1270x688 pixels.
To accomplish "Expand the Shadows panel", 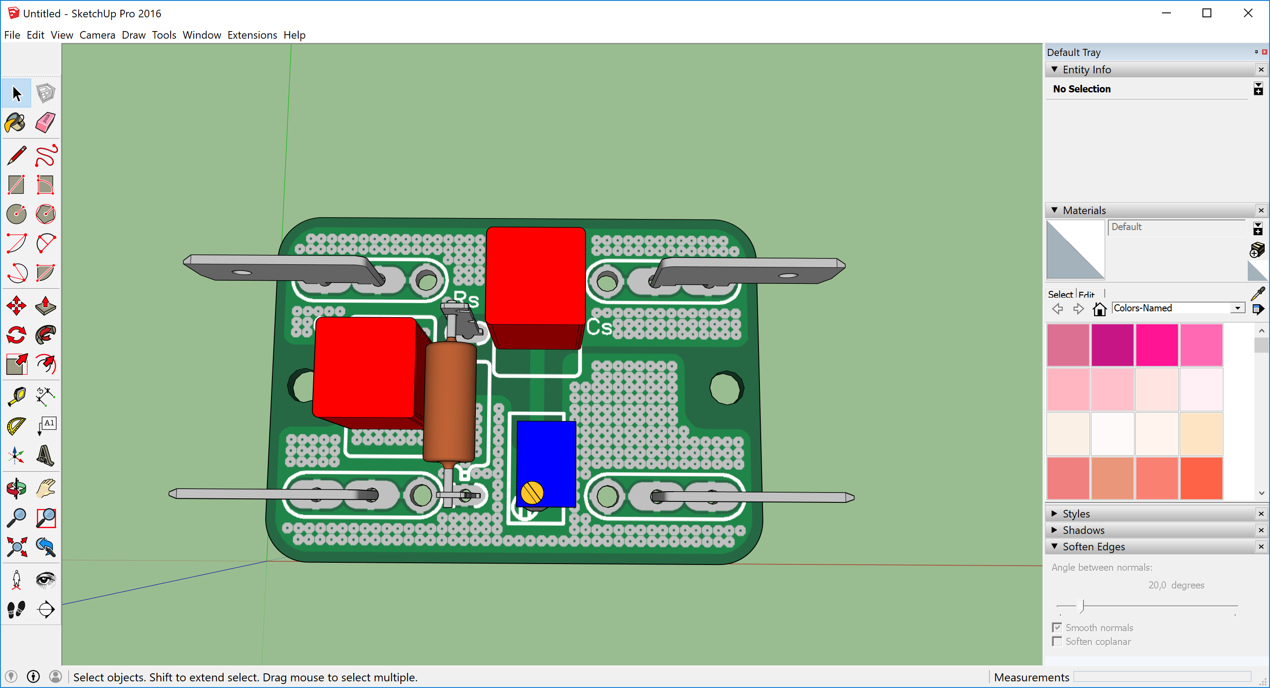I will [x=1054, y=530].
